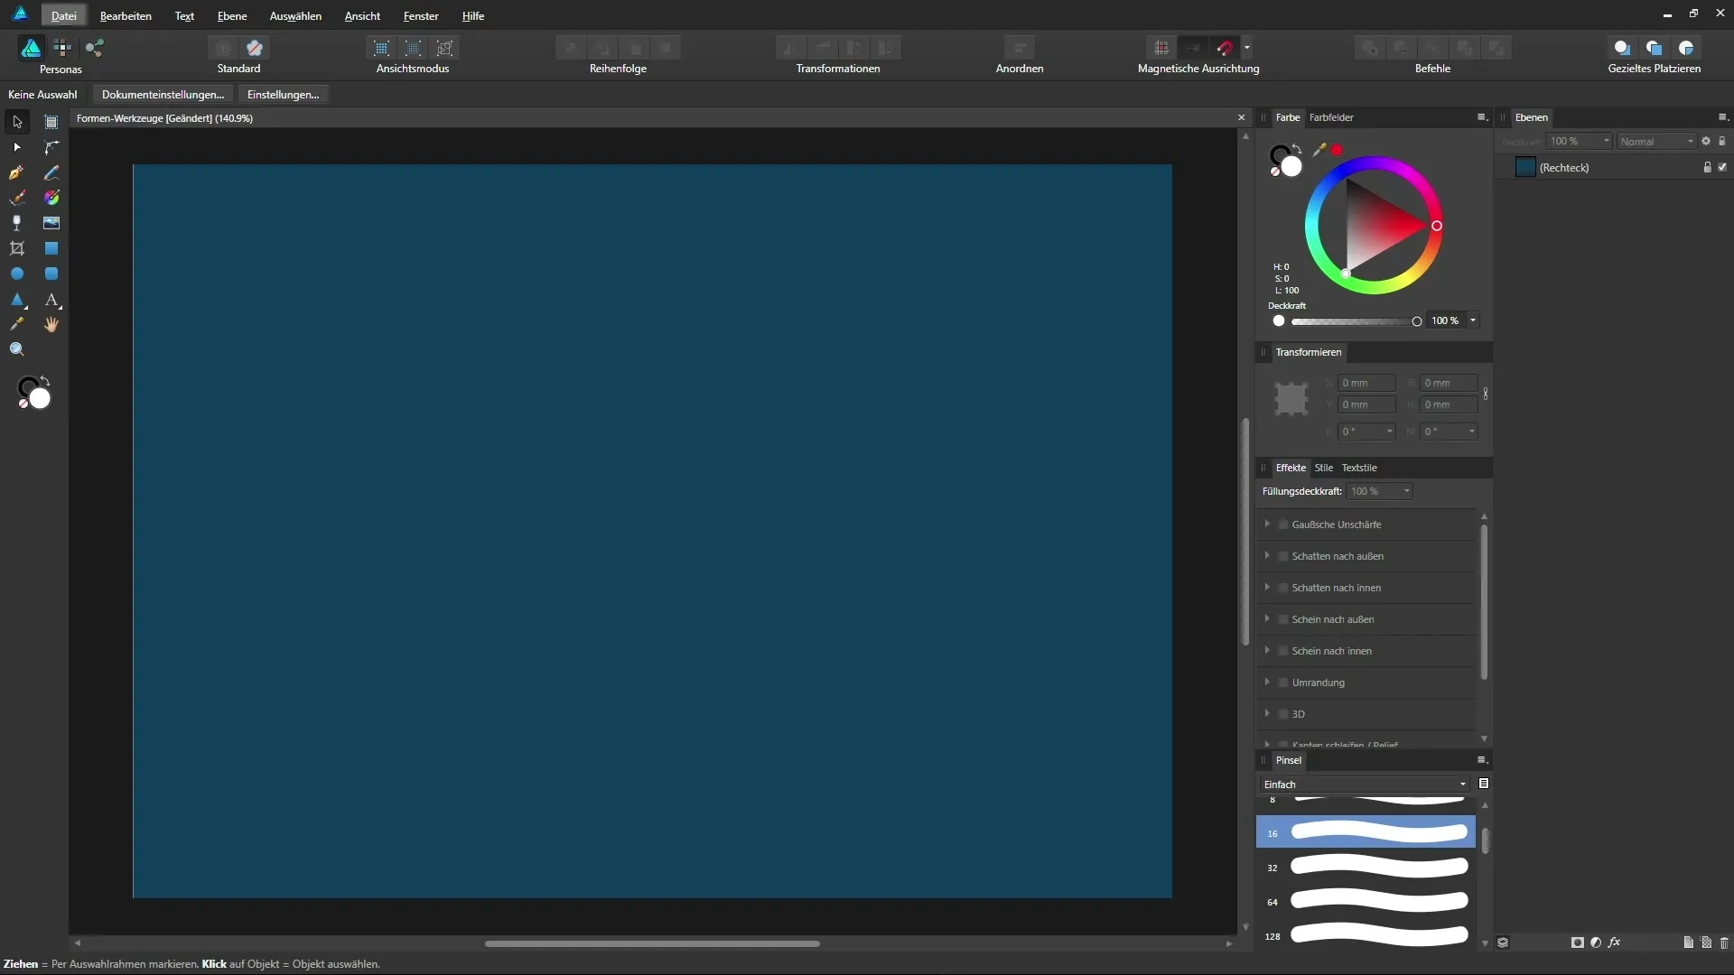Screen dimensions: 1734x975
Task: Enable the Schatten nach innen checkbox
Action: [x=1283, y=588]
